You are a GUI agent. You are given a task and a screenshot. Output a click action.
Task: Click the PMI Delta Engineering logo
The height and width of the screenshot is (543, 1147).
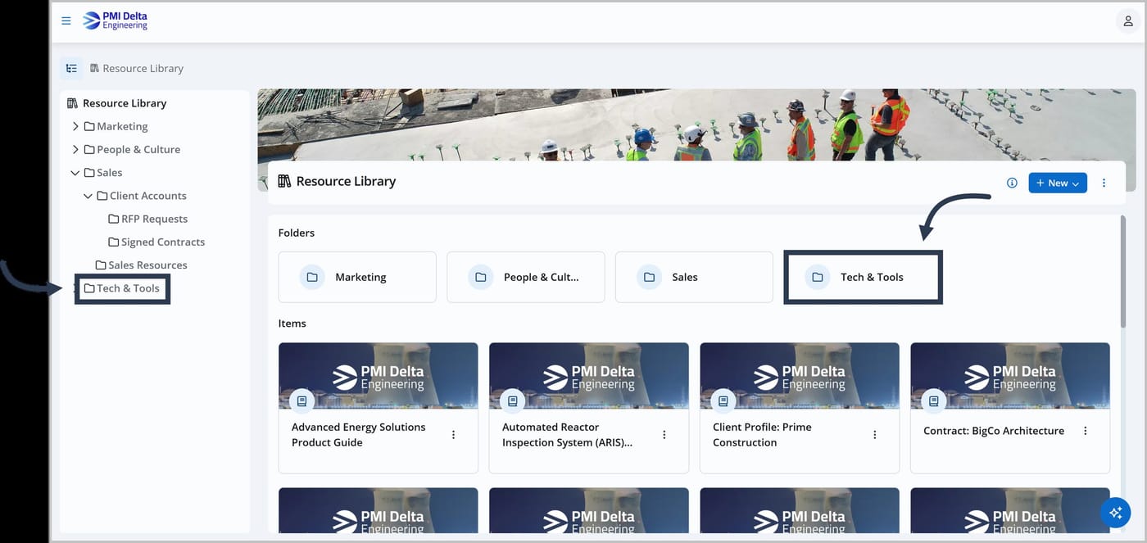(x=115, y=20)
